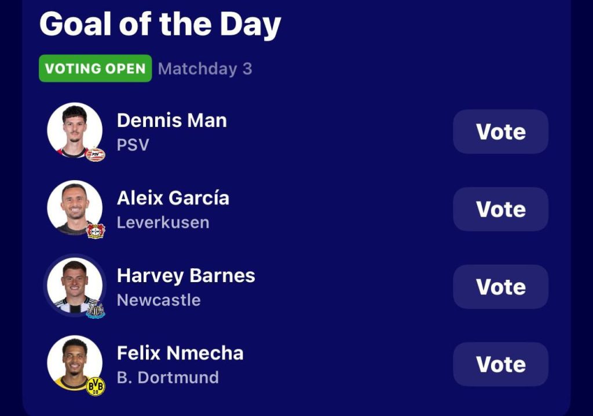593x416 pixels.
Task: Click the Leverkusen club badge icon
Action: point(96,231)
